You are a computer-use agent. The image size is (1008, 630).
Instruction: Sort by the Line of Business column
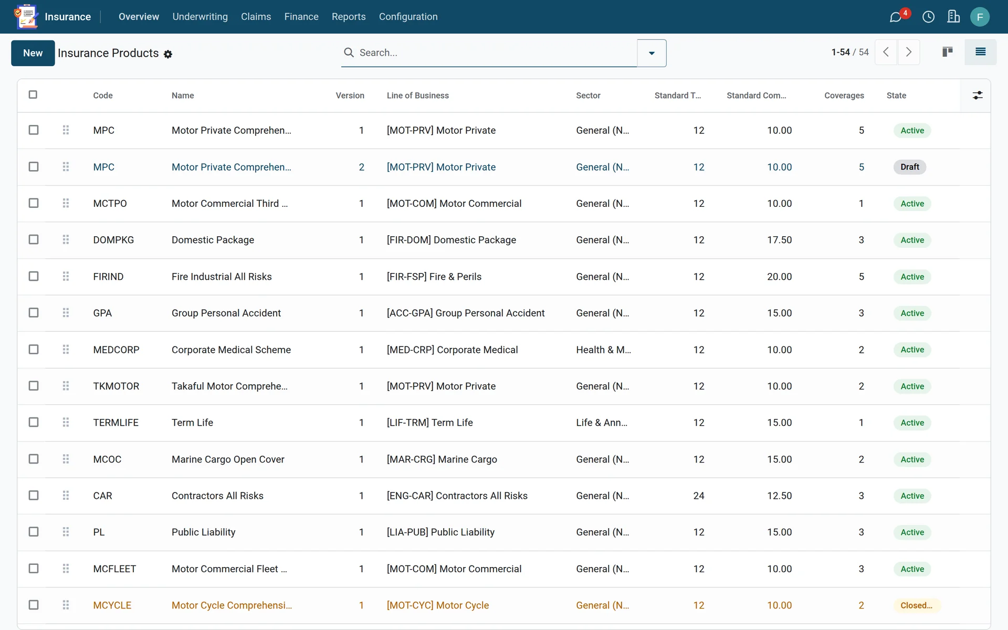418,96
